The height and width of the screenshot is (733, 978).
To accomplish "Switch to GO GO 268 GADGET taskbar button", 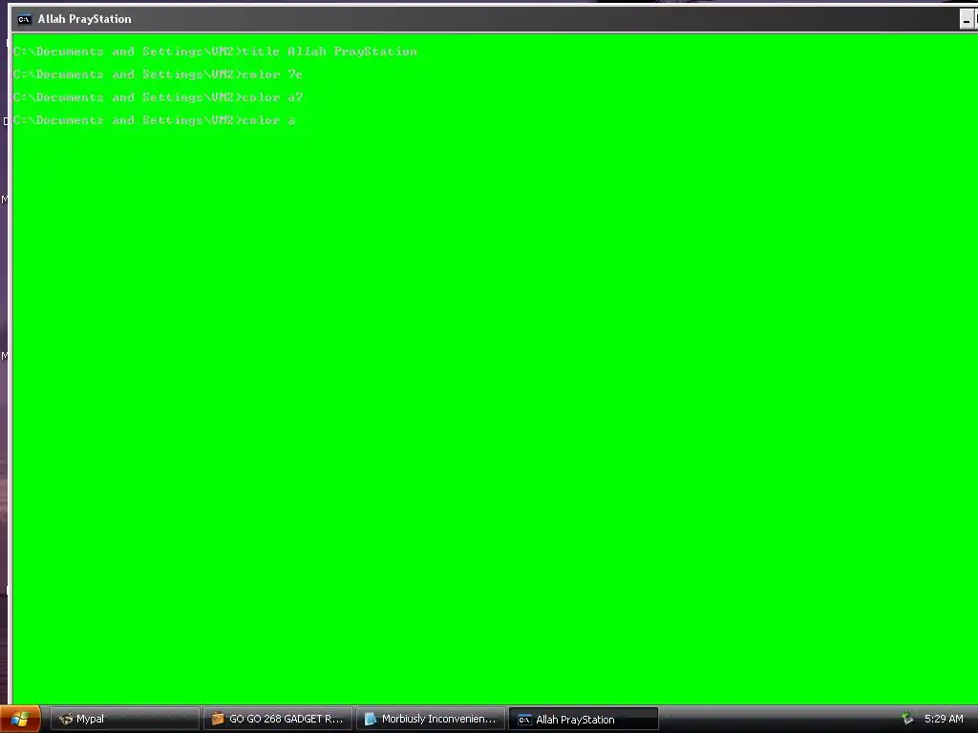I will (x=278, y=720).
